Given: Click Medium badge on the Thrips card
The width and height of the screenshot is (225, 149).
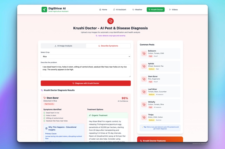Looking at the screenshot, I should pos(151,120).
